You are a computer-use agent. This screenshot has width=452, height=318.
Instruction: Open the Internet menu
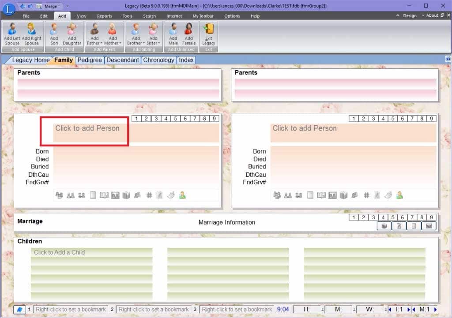tap(174, 16)
